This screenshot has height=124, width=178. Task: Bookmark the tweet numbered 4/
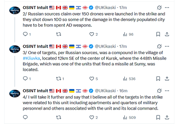click(x=158, y=117)
